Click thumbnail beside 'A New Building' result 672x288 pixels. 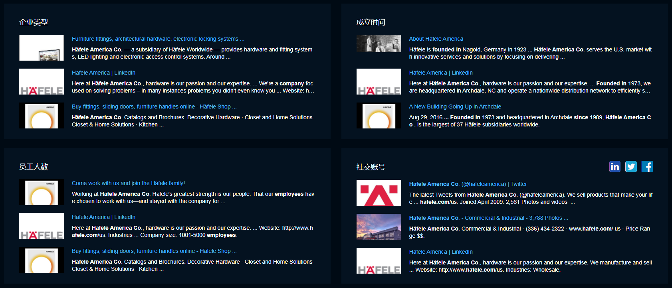(x=379, y=115)
